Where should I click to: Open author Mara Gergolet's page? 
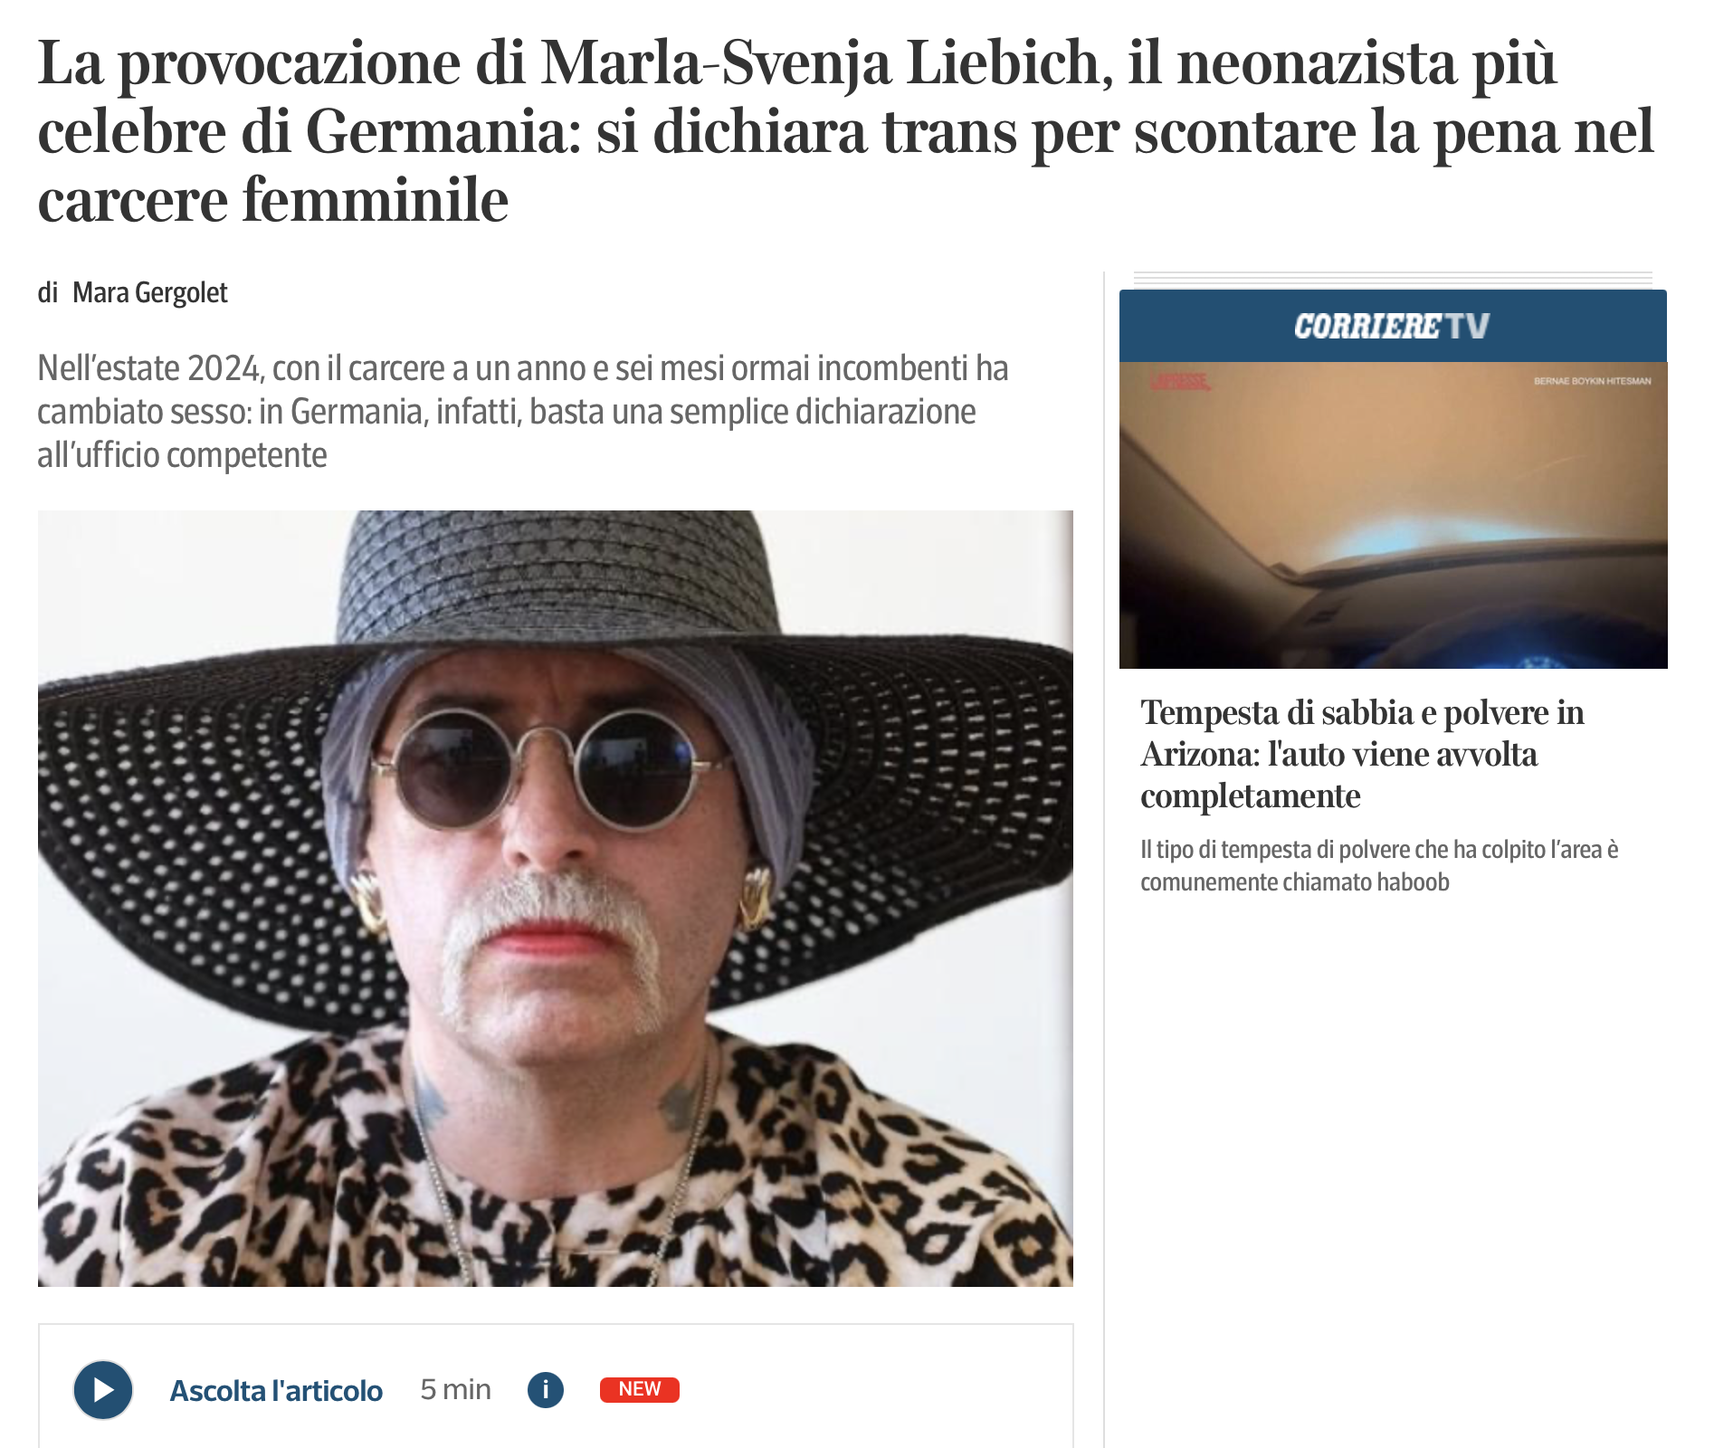pos(150,292)
